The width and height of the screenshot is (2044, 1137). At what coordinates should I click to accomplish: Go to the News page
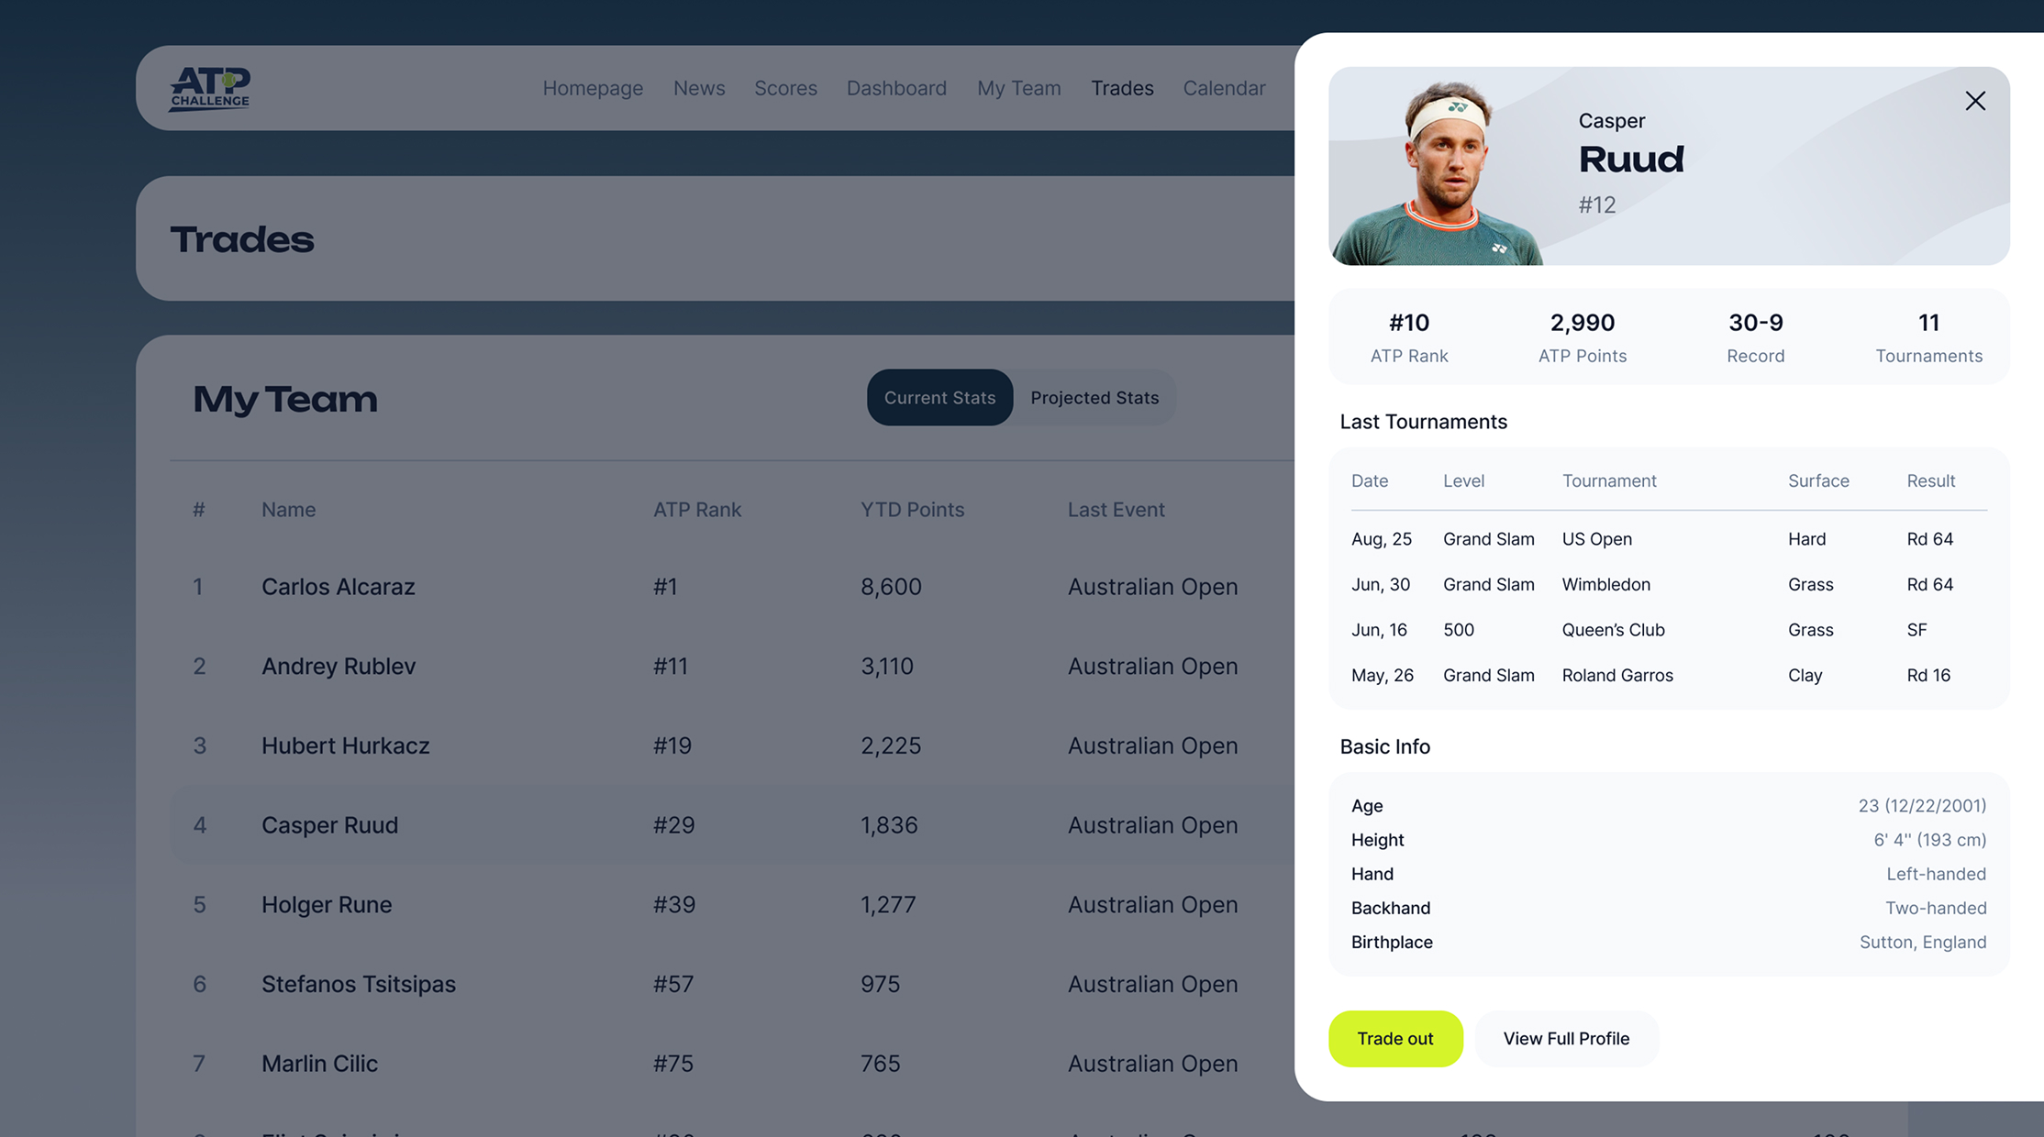(x=699, y=88)
